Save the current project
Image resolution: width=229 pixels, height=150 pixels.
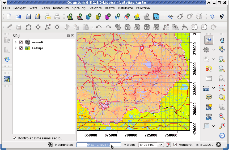28,16
